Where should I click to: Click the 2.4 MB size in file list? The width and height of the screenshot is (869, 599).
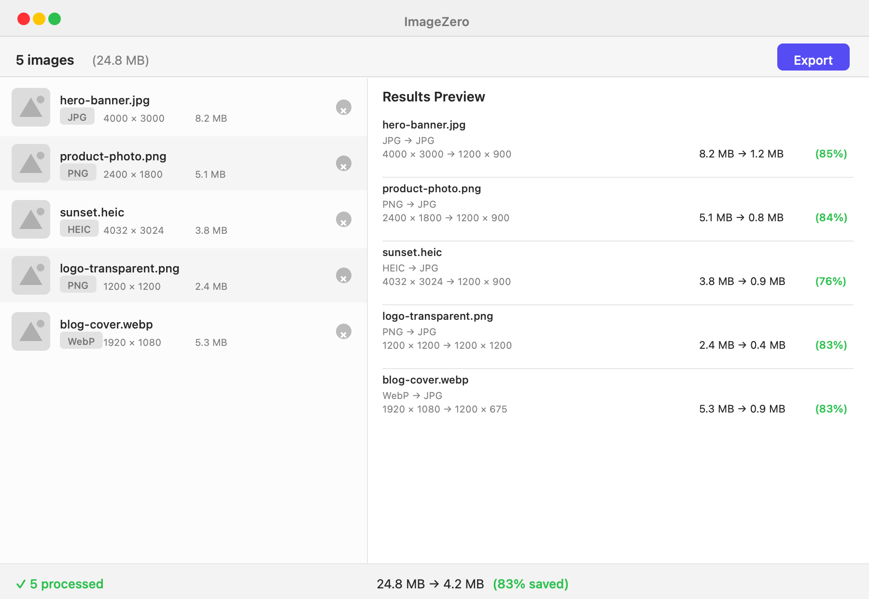pos(211,286)
